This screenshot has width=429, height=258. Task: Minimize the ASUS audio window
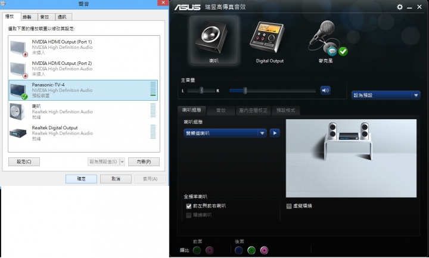tap(409, 7)
